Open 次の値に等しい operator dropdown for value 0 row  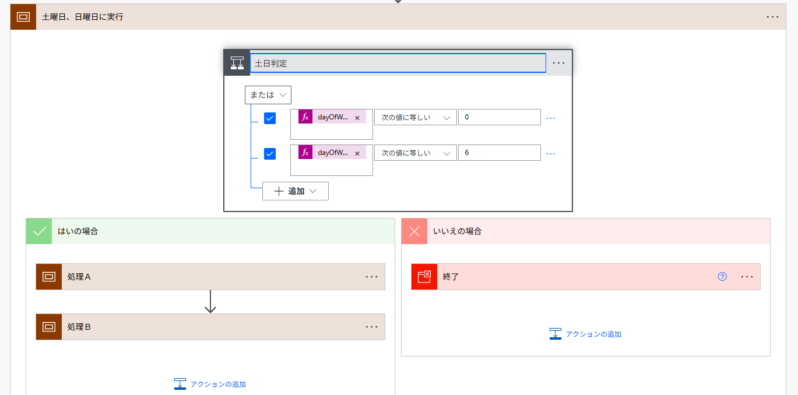(x=416, y=117)
